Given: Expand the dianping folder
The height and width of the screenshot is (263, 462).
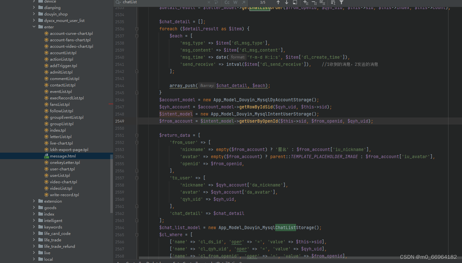Looking at the screenshot, I should (x=34, y=8).
